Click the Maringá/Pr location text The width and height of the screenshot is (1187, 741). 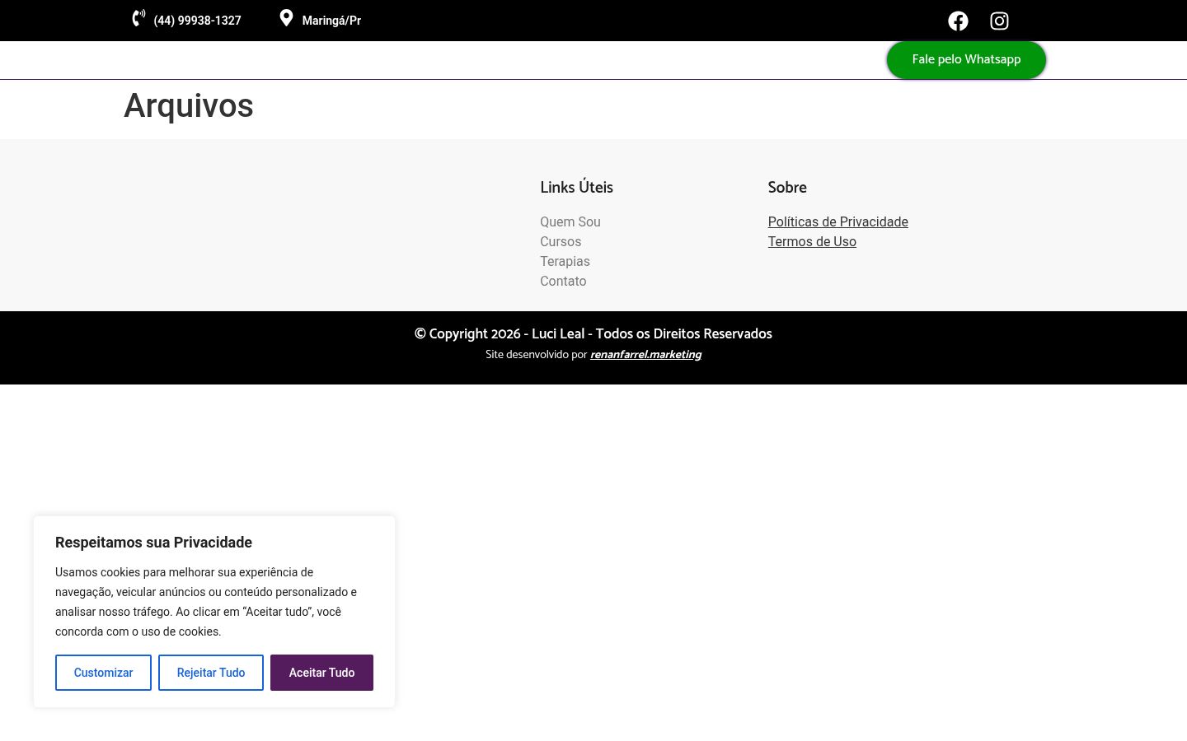click(x=331, y=21)
